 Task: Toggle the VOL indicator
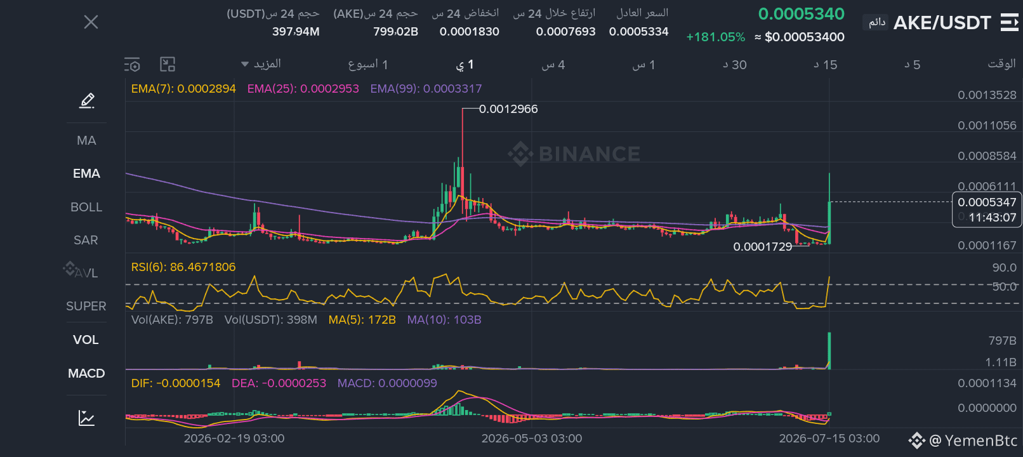(86, 340)
